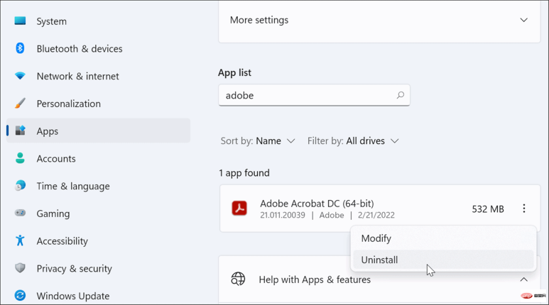This screenshot has height=305, width=549.
Task: Go to System settings page
Action: [51, 21]
